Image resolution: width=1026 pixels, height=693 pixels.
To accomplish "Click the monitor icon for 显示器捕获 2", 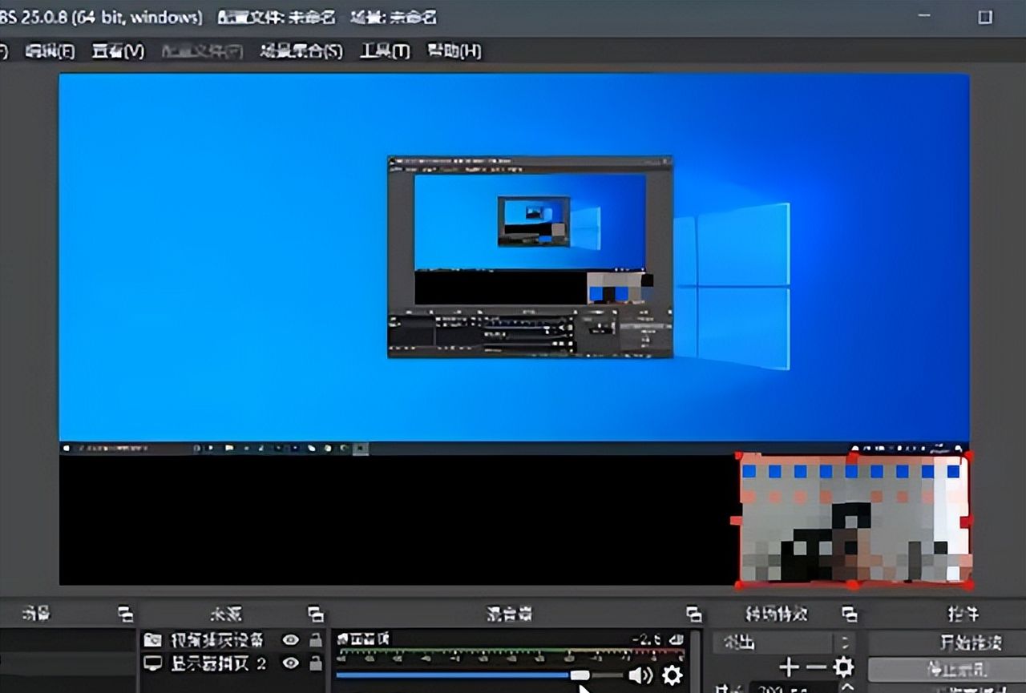I will pos(152,663).
